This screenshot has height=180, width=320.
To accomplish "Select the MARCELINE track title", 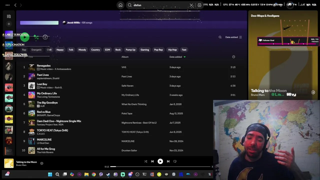I will click(x=44, y=140).
